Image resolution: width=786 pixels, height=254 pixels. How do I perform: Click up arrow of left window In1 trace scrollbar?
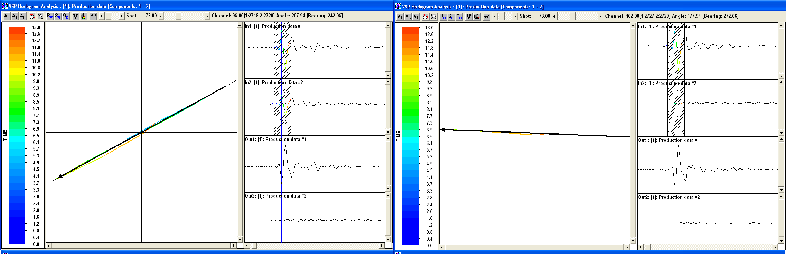tap(388, 25)
